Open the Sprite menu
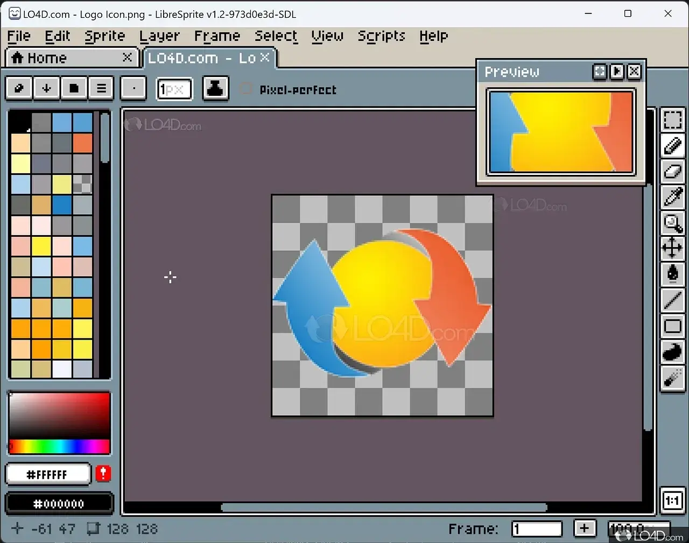The image size is (689, 543). click(104, 36)
